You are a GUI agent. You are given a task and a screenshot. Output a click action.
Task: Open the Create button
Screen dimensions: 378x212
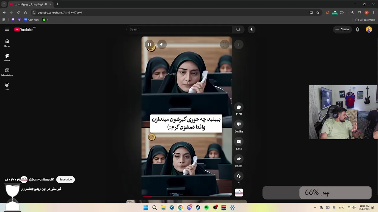342,29
